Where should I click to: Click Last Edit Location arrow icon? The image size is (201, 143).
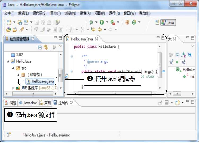pos(93,30)
